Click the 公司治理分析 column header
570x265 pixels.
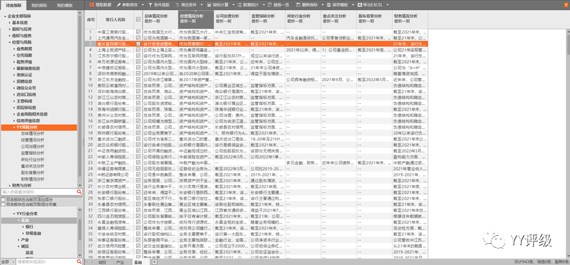[232, 19]
